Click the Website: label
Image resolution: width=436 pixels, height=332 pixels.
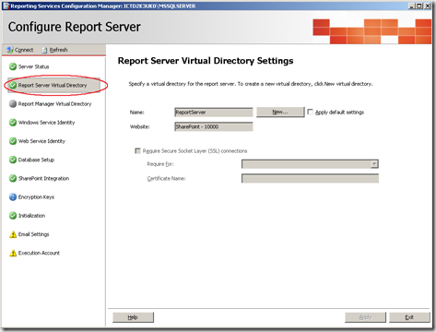(x=140, y=126)
